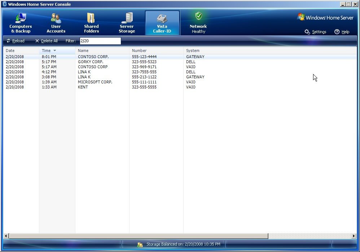Minimize the Home Server Console window
This screenshot has width=360, height=252.
[x=343, y=4]
